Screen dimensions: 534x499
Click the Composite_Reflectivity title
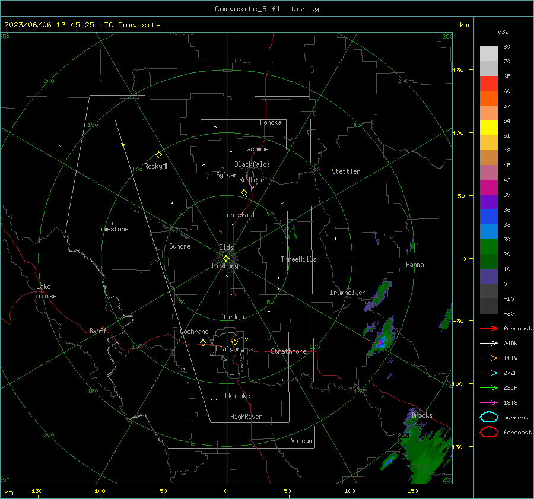point(266,9)
